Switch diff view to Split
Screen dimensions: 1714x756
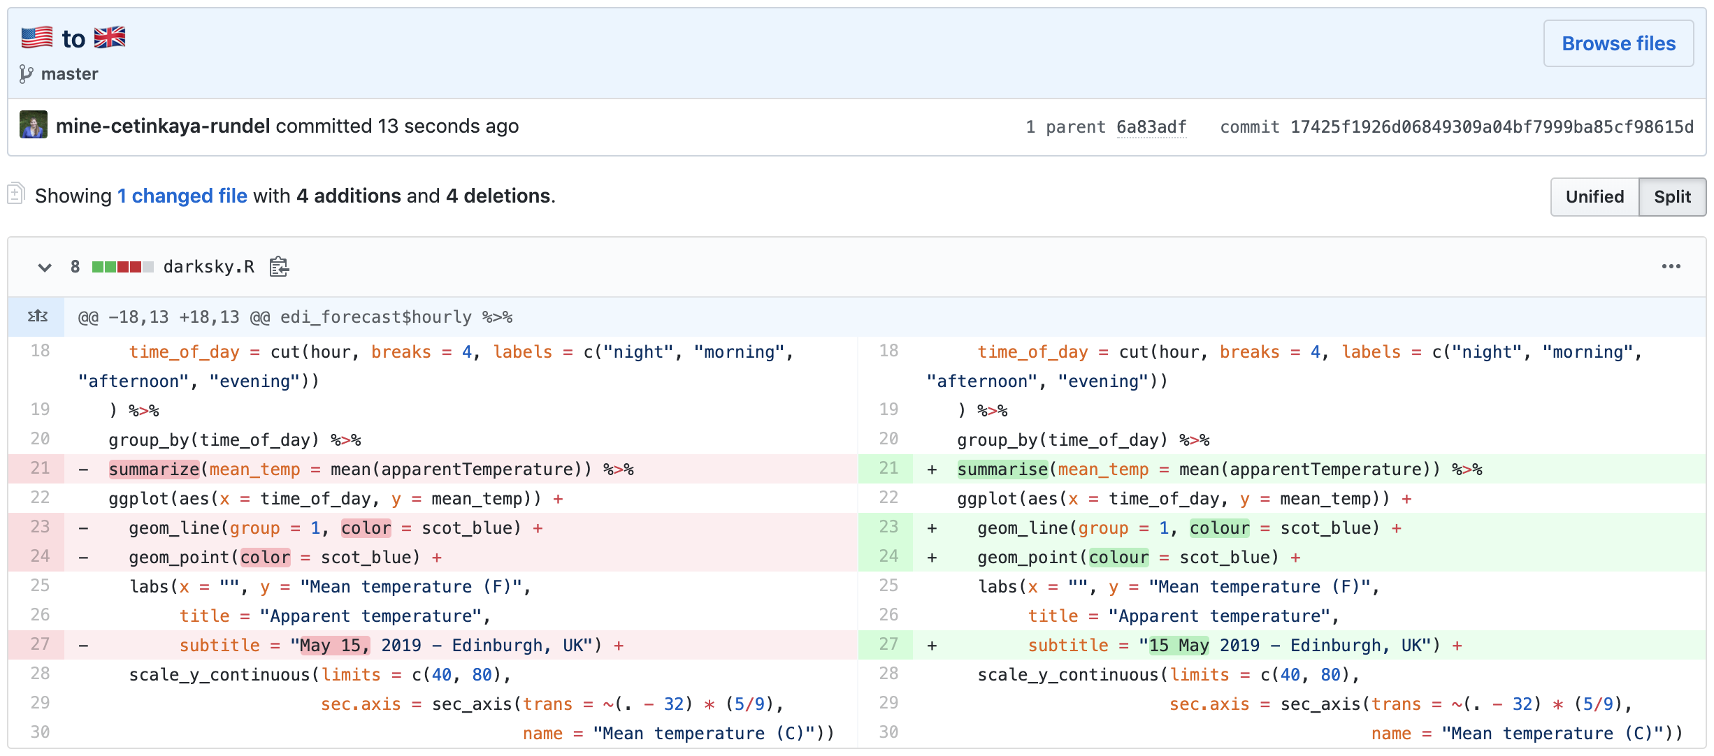coord(1672,197)
